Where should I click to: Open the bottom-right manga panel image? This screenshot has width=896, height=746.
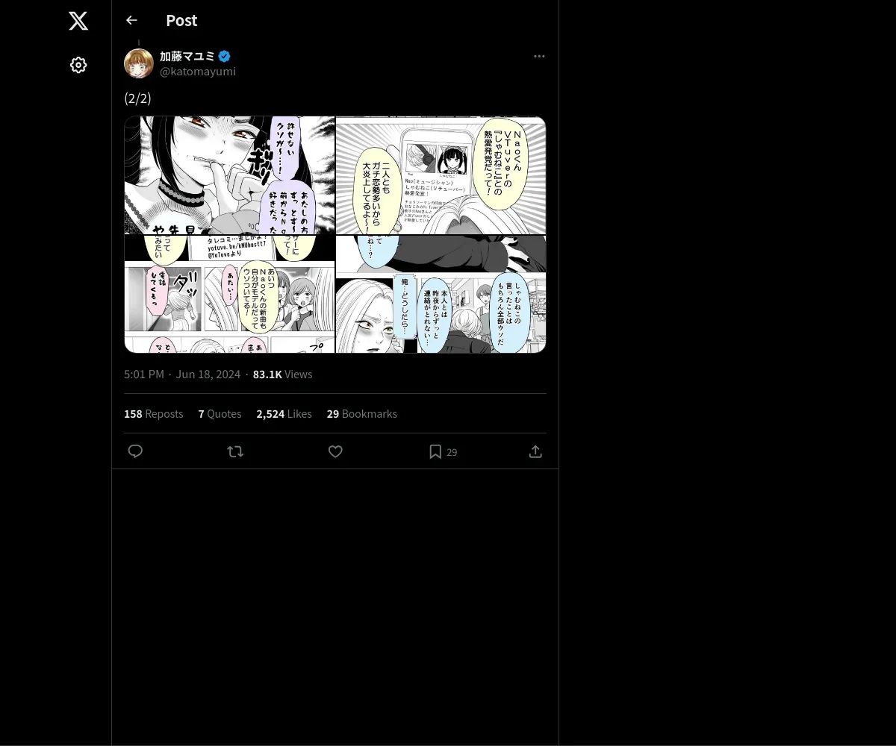(x=441, y=294)
